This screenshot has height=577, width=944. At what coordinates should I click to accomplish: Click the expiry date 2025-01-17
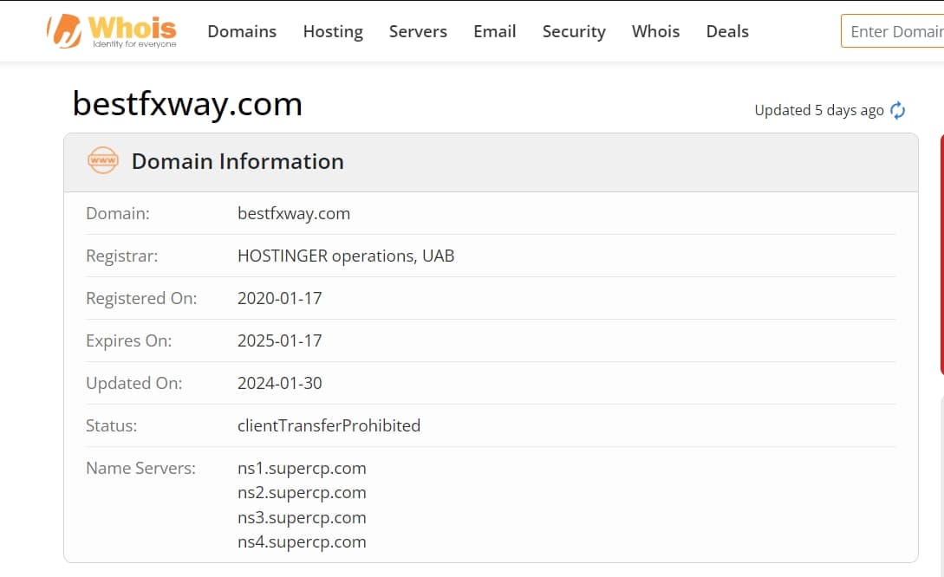(x=279, y=341)
